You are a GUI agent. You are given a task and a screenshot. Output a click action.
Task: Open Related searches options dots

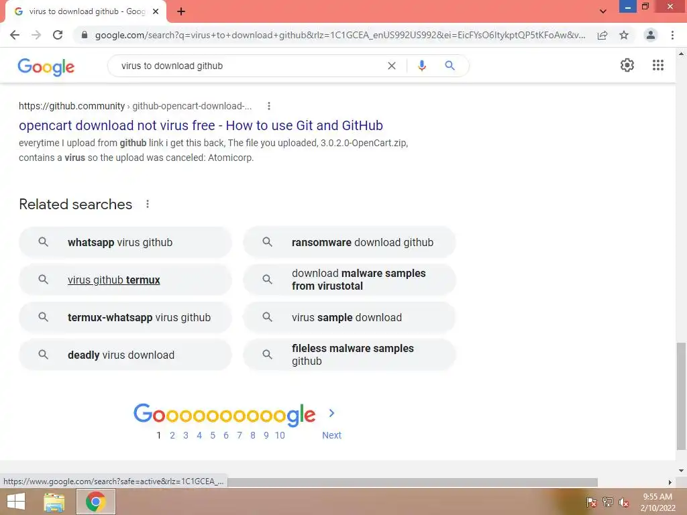tap(148, 204)
